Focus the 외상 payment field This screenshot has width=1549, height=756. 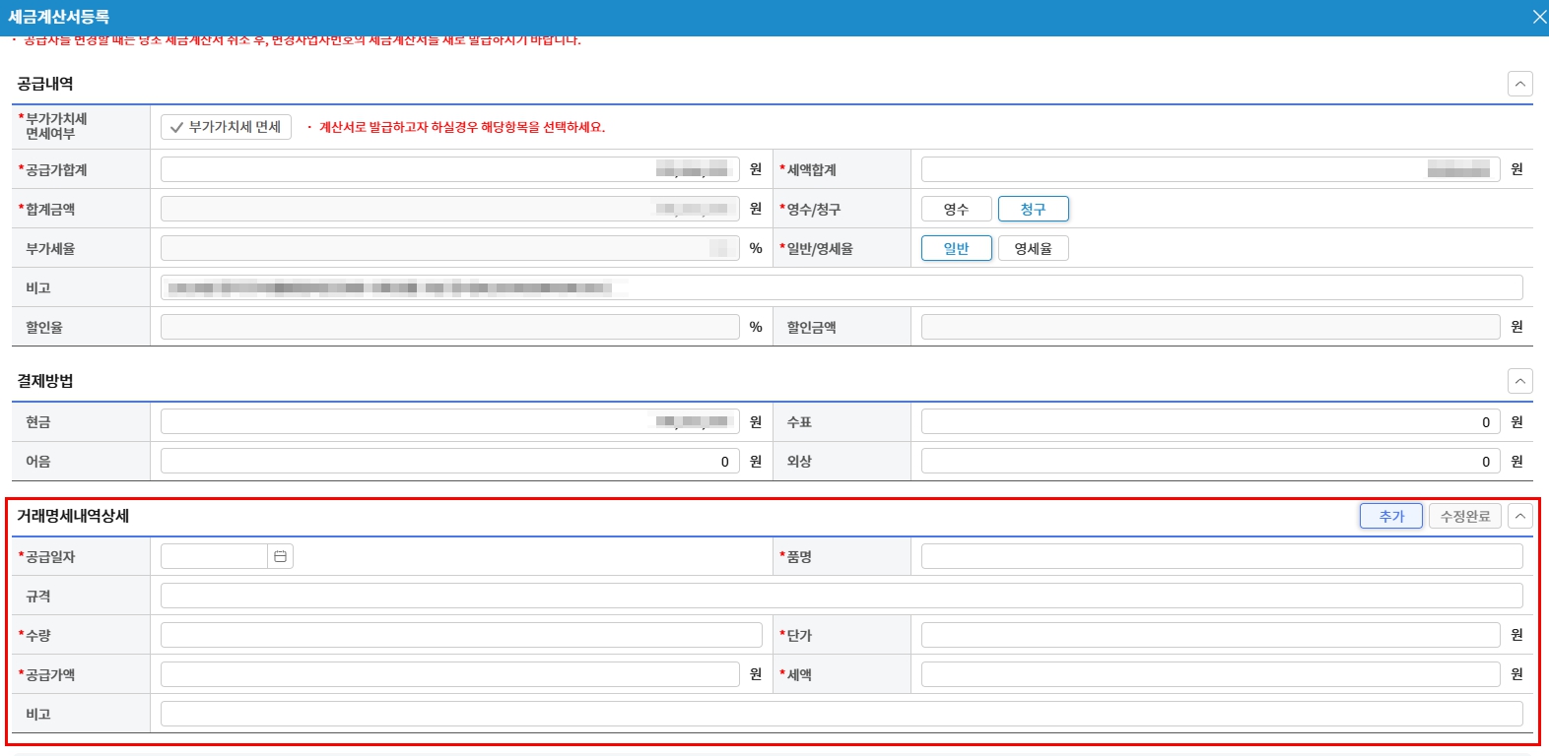pyautogui.click(x=1211, y=461)
